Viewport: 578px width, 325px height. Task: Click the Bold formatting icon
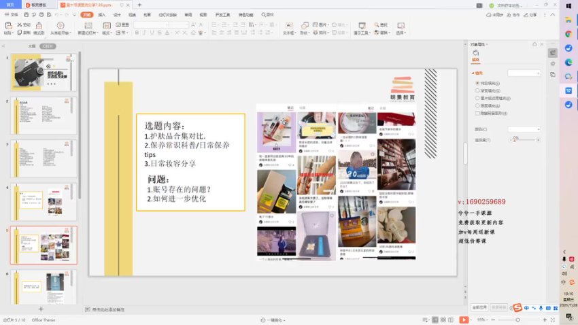[138, 33]
